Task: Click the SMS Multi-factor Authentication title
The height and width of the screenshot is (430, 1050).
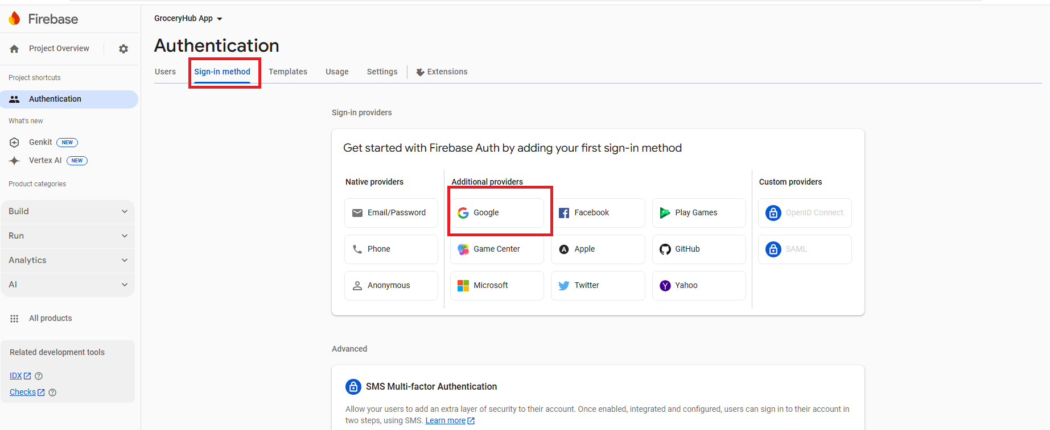Action: [x=431, y=386]
